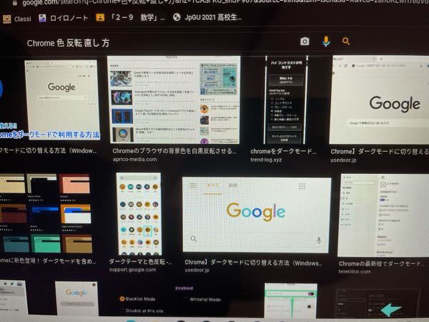Open the JpGU 2021 高校生 bookmark
429x322 pixels.
point(214,16)
